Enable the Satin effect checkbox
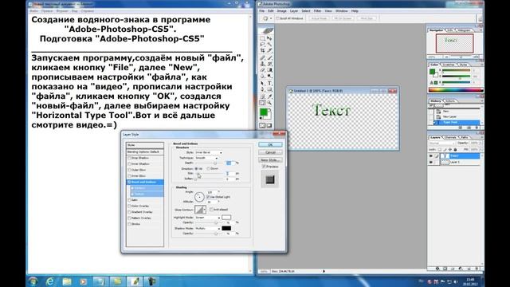 (x=129, y=200)
